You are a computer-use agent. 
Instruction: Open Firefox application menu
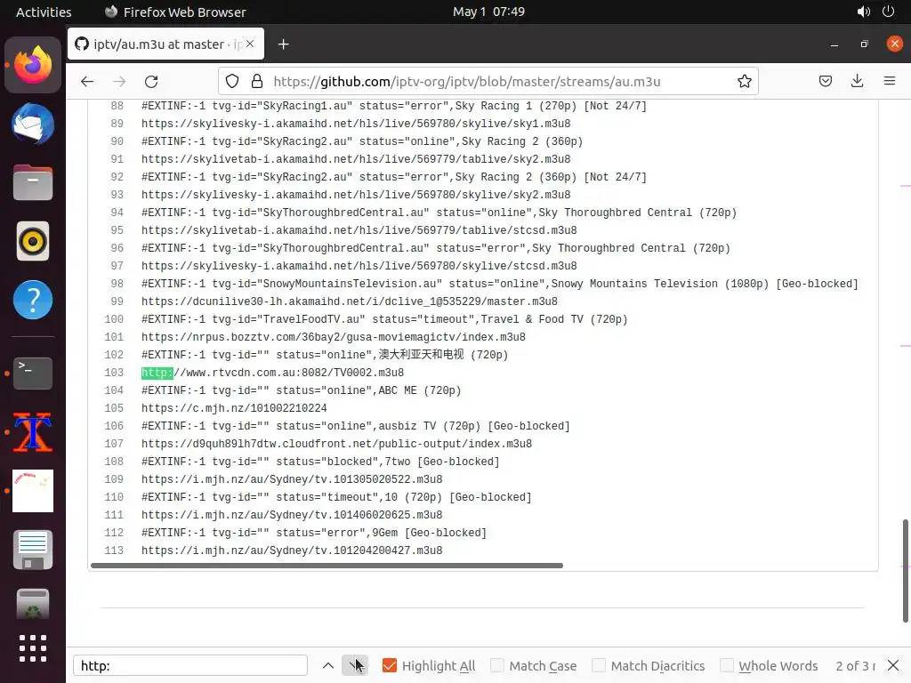pyautogui.click(x=889, y=81)
